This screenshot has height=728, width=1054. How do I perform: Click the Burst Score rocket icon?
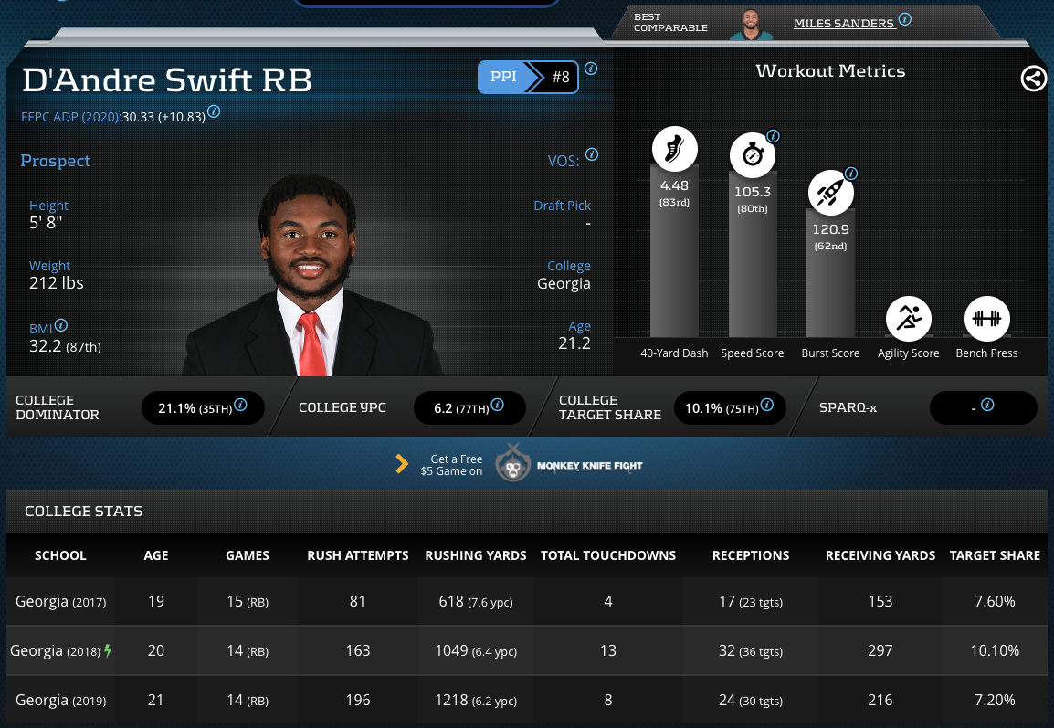(830, 192)
